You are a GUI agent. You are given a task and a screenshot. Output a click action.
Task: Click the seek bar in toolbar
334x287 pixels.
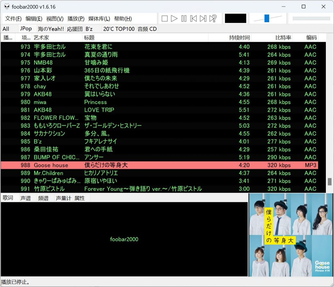[x=311, y=19]
